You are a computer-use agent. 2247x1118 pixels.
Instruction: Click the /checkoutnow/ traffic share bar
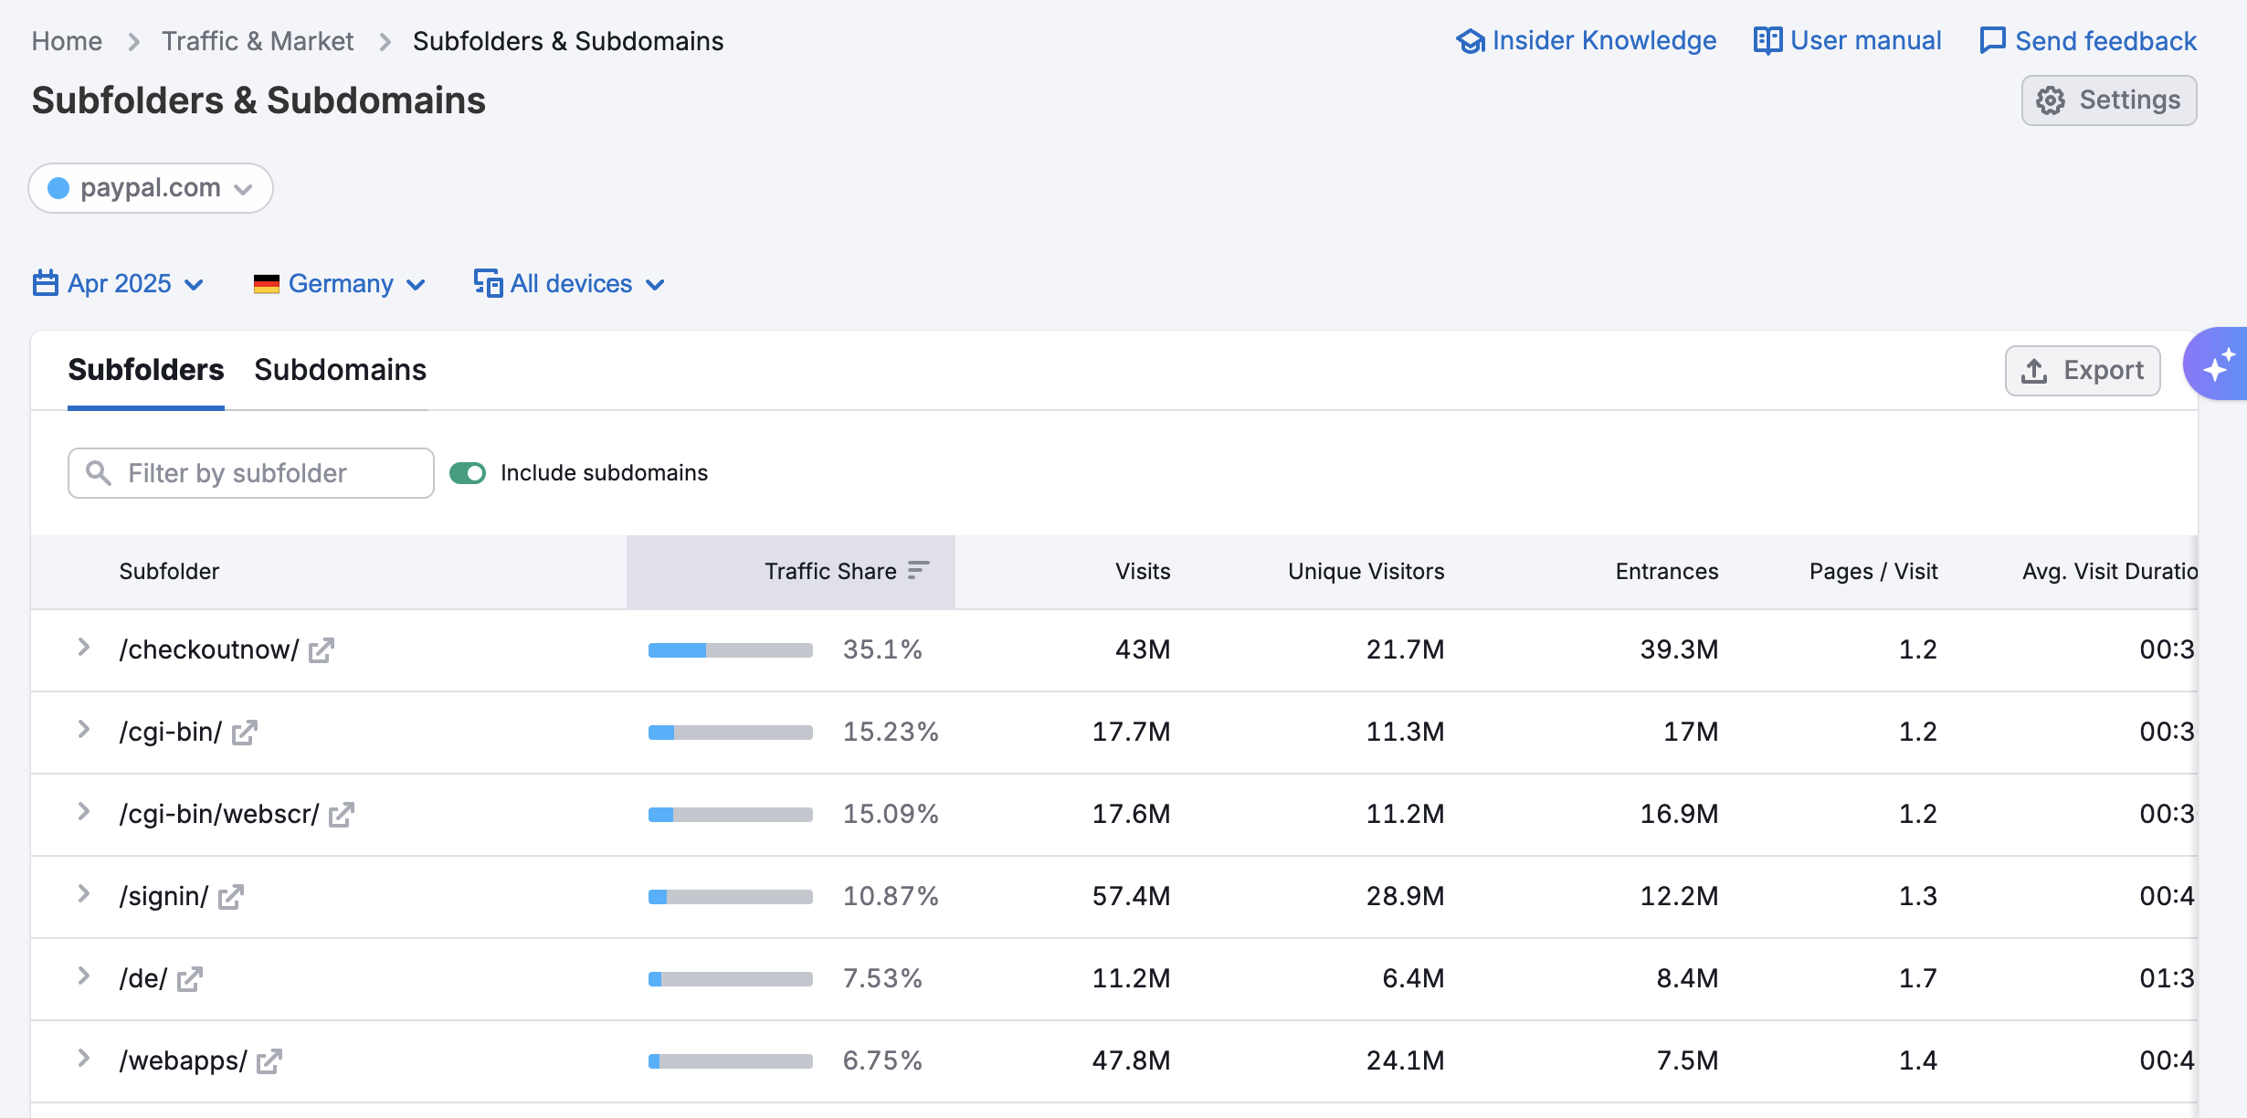click(x=730, y=649)
